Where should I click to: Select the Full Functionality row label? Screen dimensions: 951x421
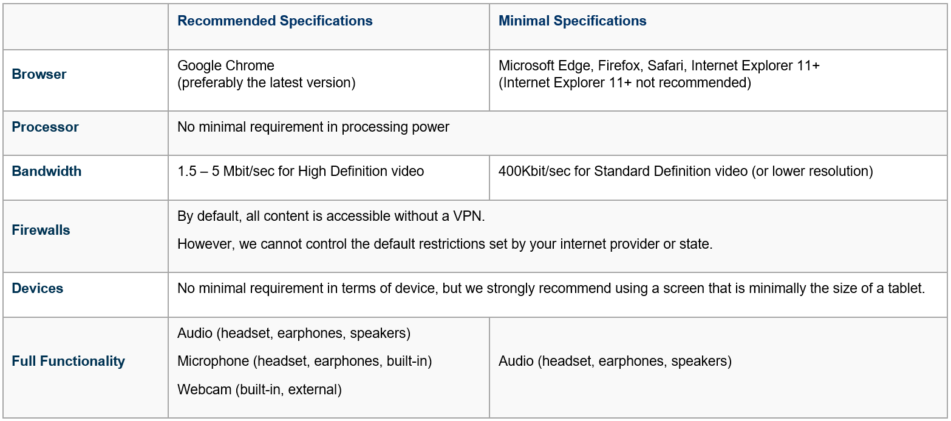(x=68, y=361)
